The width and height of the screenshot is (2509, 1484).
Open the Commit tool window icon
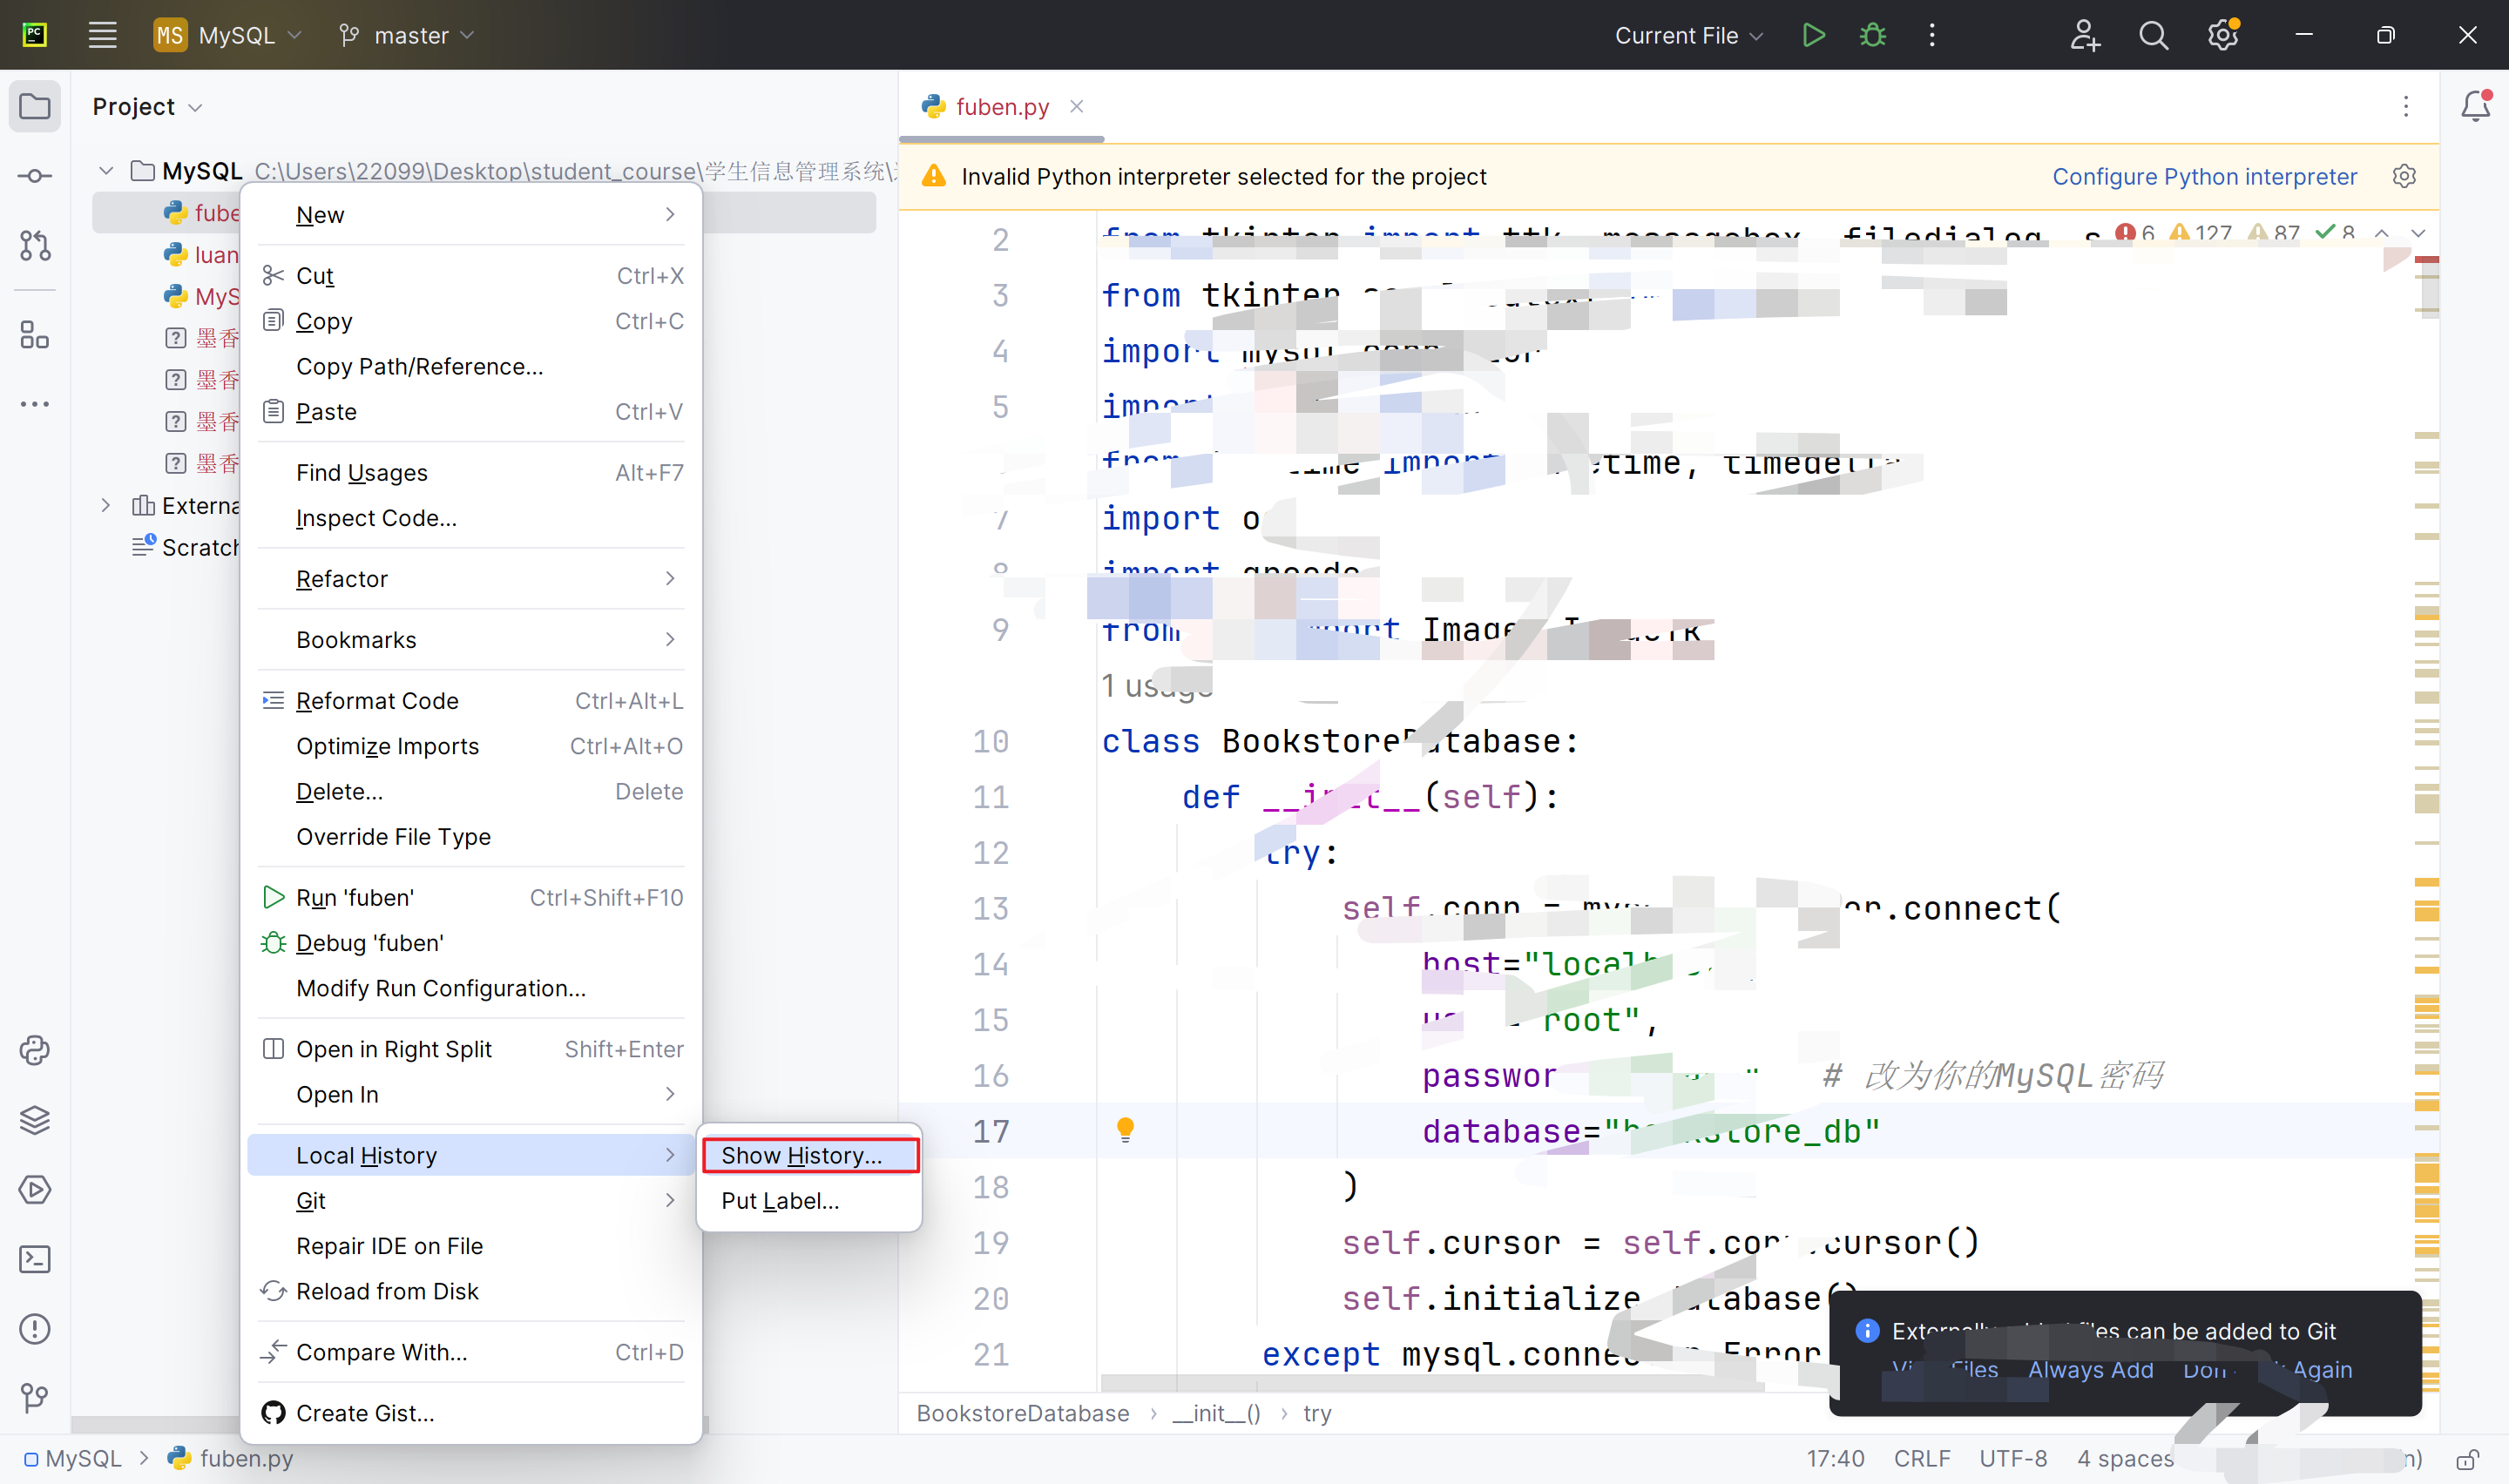[x=34, y=176]
